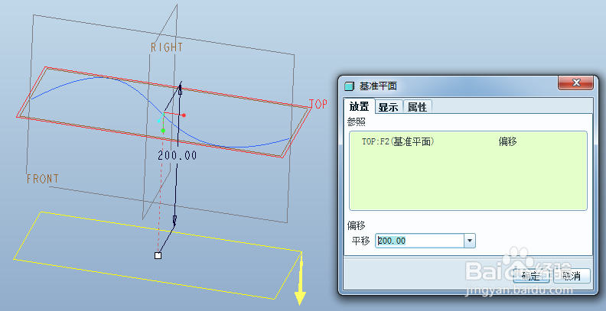Close the 基准平面 dialog
This screenshot has height=311, width=606.
coord(575,83)
